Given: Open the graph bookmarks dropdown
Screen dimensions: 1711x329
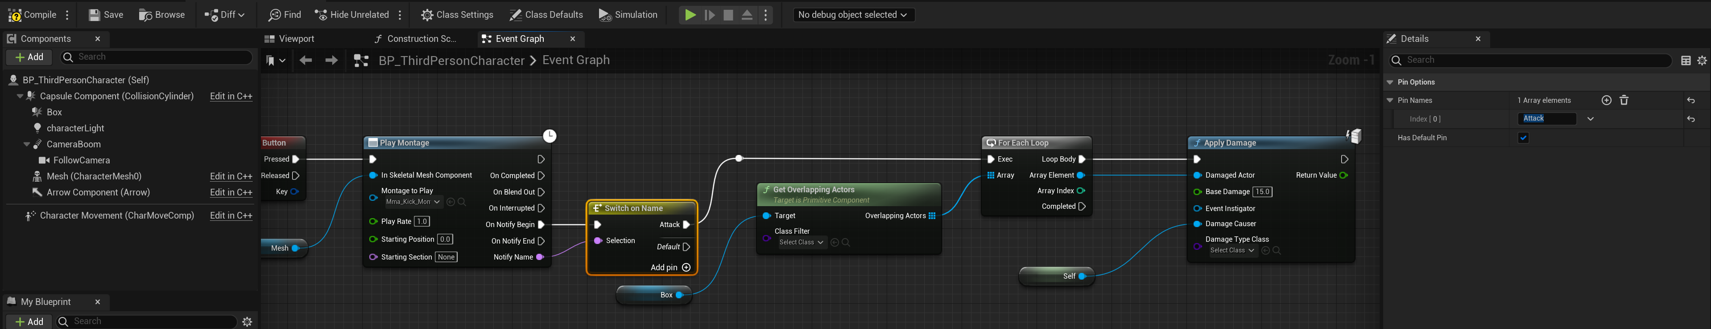Looking at the screenshot, I should 276,61.
